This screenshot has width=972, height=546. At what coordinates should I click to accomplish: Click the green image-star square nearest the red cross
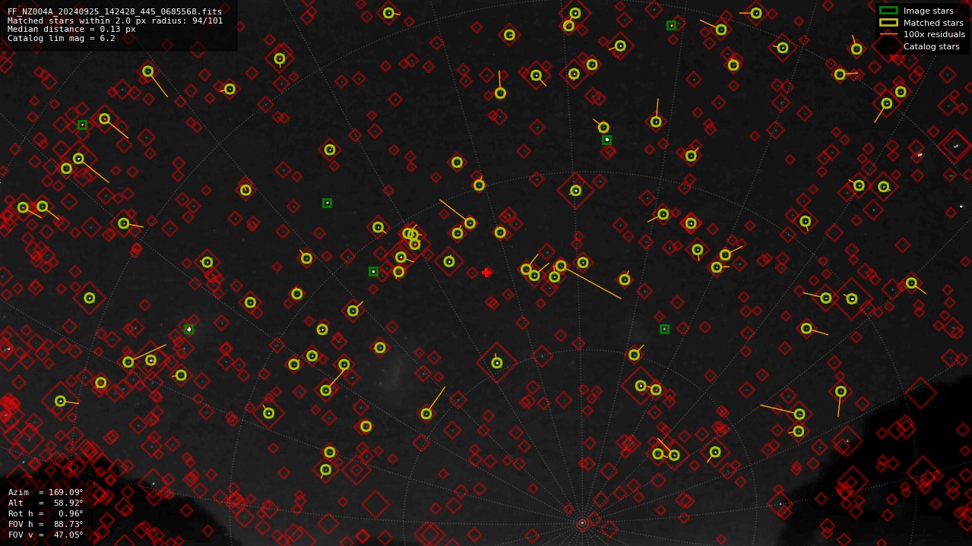[373, 271]
